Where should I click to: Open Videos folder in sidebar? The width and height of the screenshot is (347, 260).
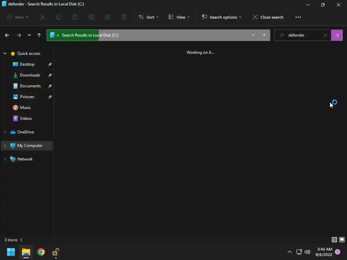(x=26, y=118)
